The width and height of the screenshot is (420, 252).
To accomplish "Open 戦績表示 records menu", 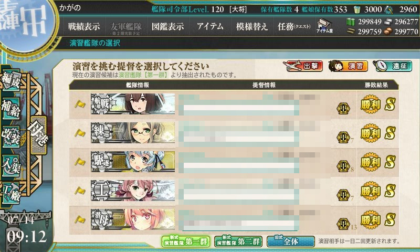I will point(84,26).
